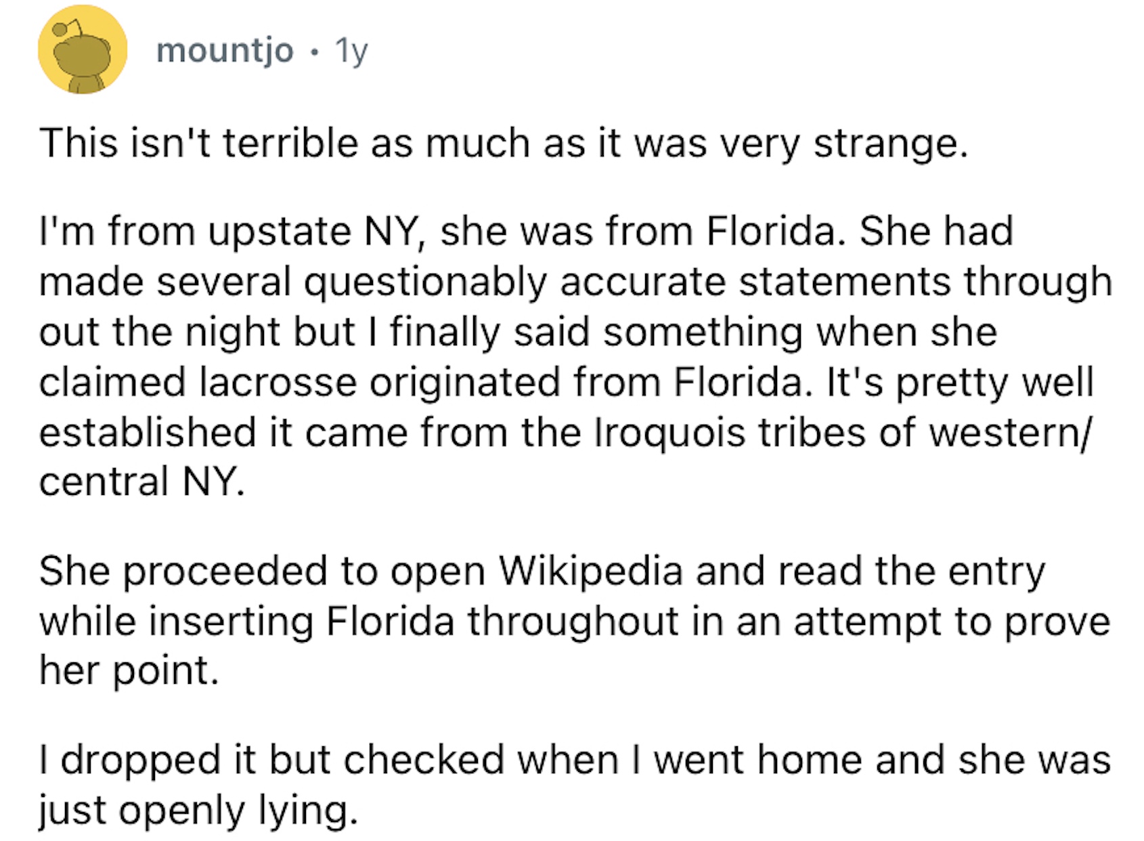Click the yellow Snoo avatar icon

point(83,50)
